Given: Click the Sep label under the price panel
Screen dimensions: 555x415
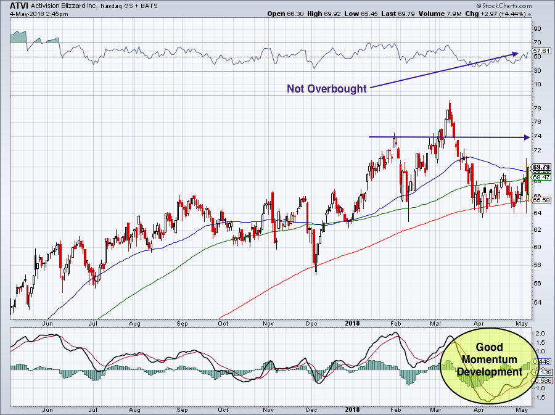Looking at the screenshot, I should tap(183, 323).
